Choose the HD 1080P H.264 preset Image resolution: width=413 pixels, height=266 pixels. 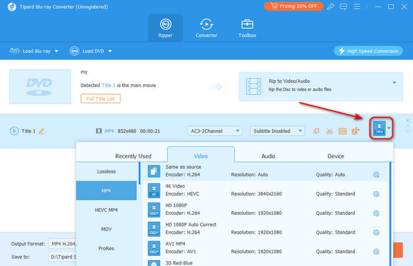[x=265, y=210]
